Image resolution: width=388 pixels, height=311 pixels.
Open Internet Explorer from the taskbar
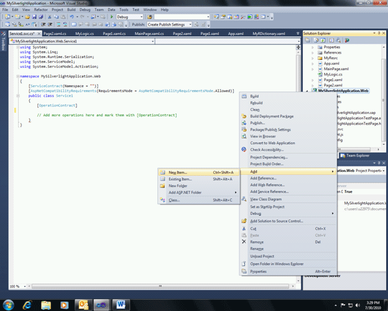pos(27,304)
